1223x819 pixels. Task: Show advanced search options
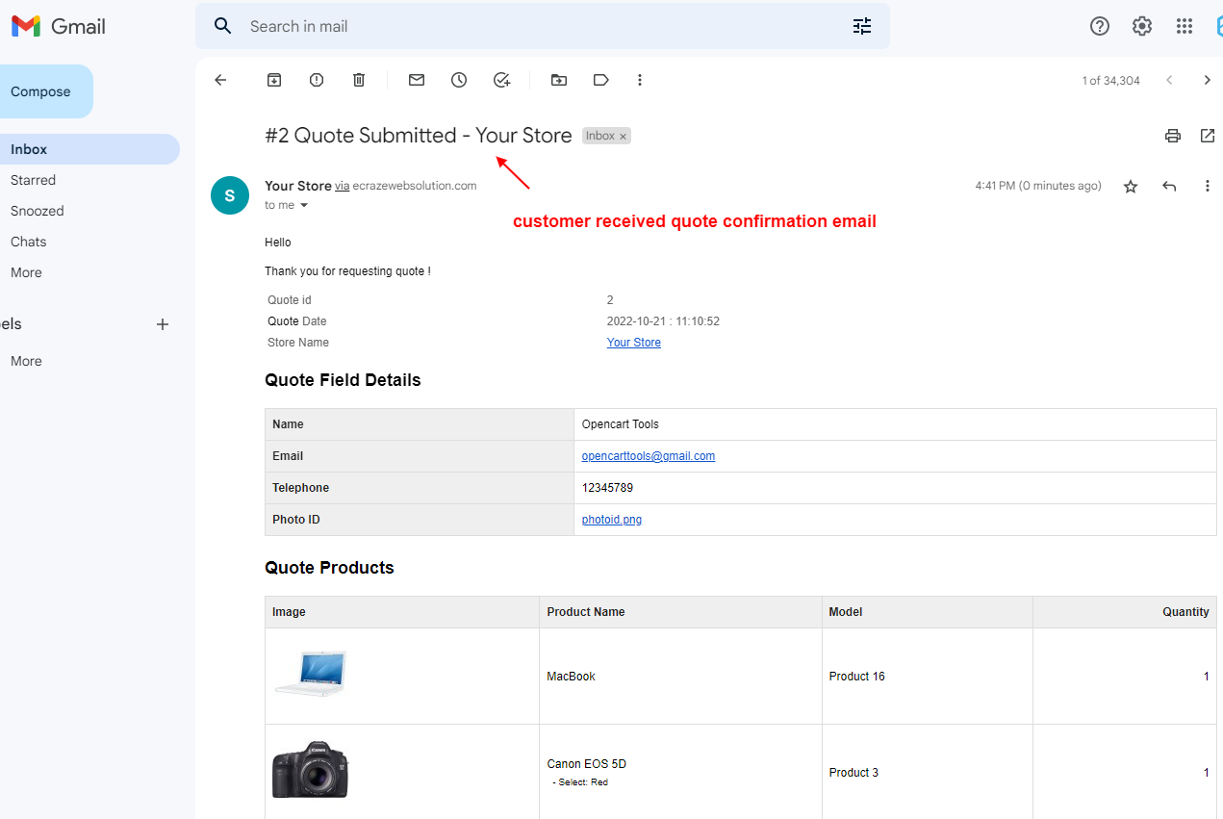(862, 26)
